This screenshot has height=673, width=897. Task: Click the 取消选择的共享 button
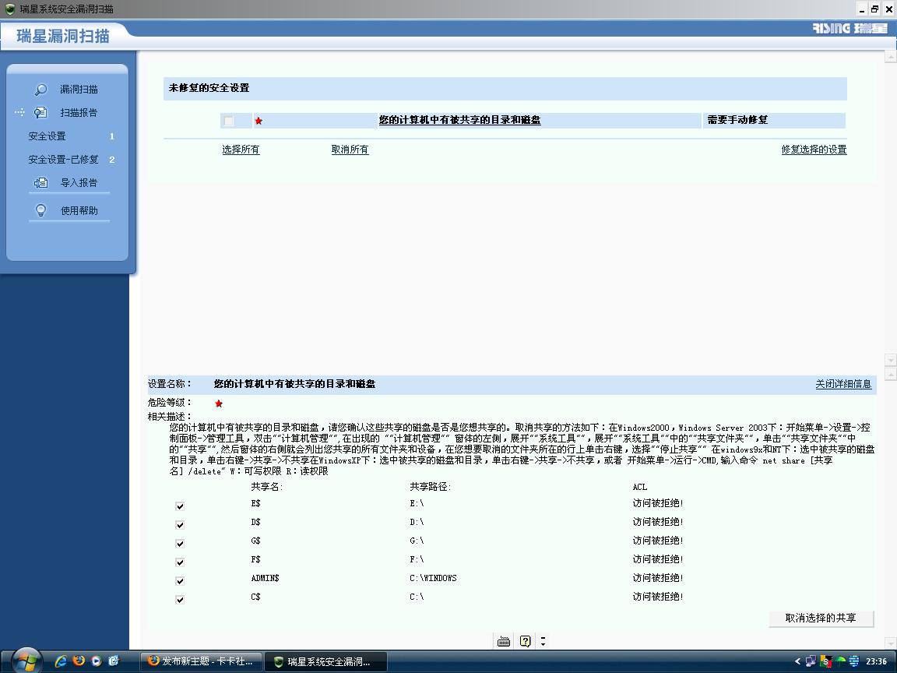pyautogui.click(x=821, y=618)
